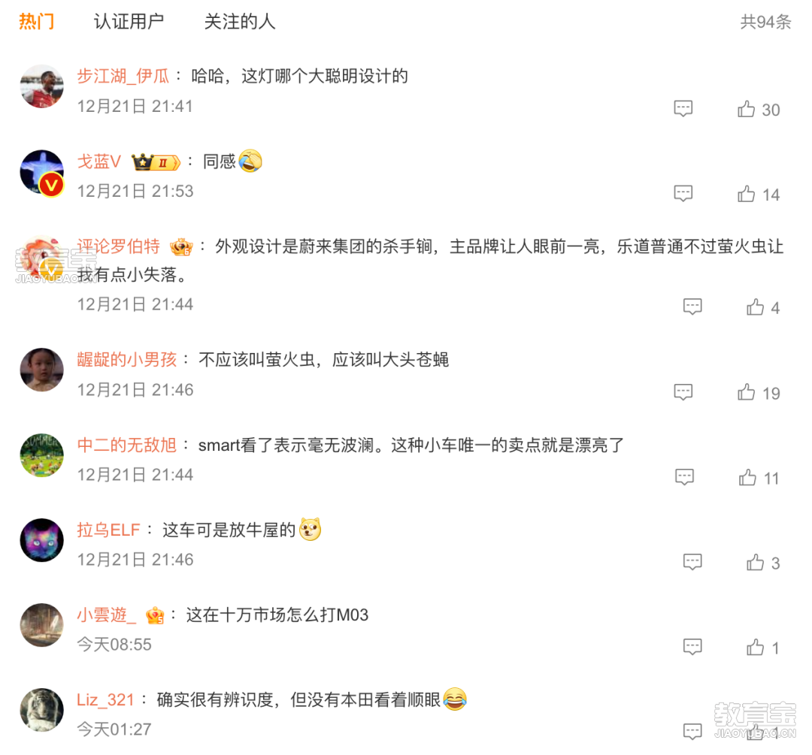
Task: Like 戈蓝V's comment with 14 likes
Action: [x=747, y=194]
